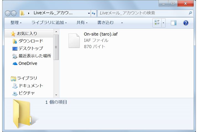Image resolution: width=198 pixels, height=132 pixels.
Task: Click the ピクチャ icon
Action: pos(15,94)
